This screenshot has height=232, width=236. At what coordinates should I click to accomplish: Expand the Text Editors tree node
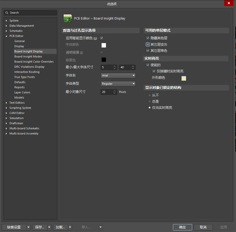point(6,103)
